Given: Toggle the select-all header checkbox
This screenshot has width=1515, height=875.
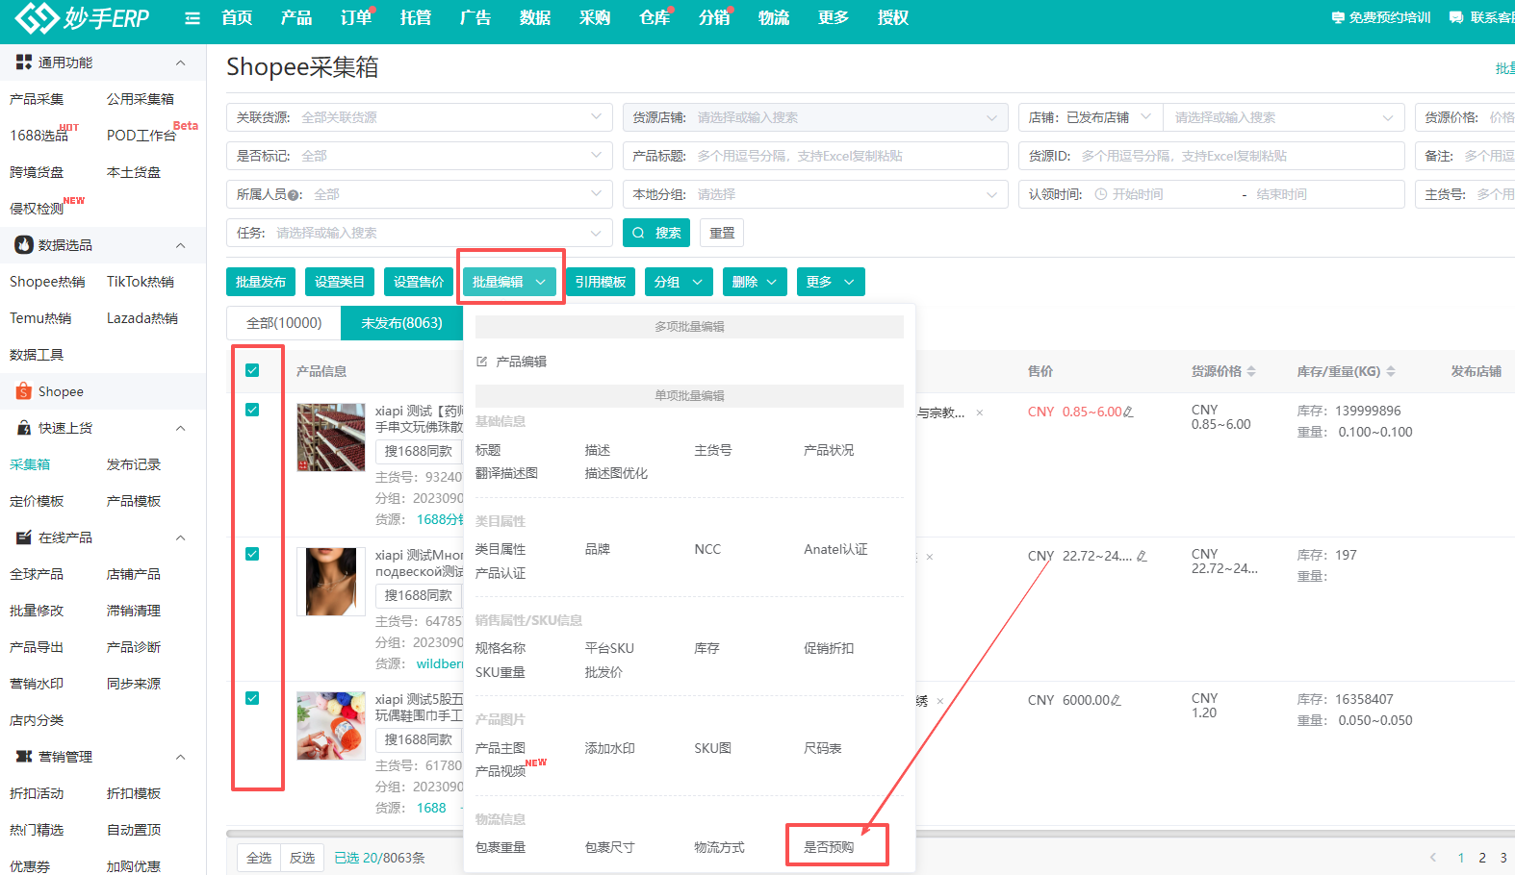Looking at the screenshot, I should click(x=252, y=370).
